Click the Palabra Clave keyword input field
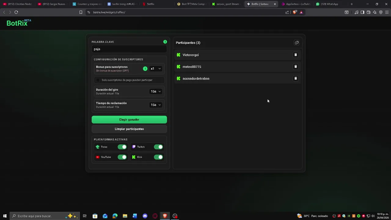This screenshot has height=220, width=391. pyautogui.click(x=129, y=49)
